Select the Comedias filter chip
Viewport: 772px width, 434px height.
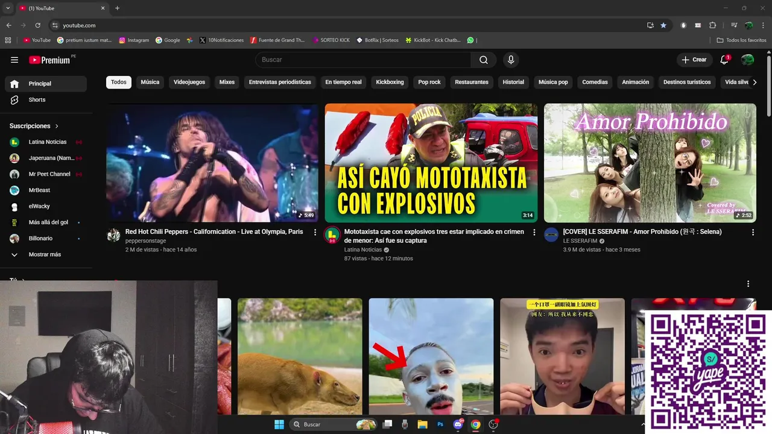595,82
